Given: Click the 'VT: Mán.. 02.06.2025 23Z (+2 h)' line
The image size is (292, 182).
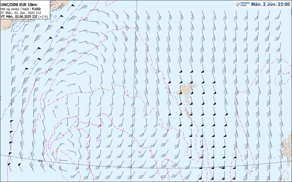Looking at the screenshot, I should tap(24, 17).
